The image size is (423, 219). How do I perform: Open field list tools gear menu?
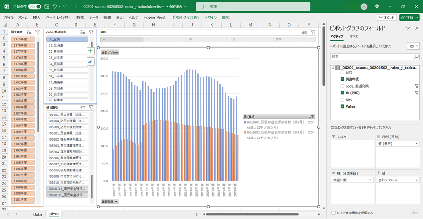click(x=412, y=46)
